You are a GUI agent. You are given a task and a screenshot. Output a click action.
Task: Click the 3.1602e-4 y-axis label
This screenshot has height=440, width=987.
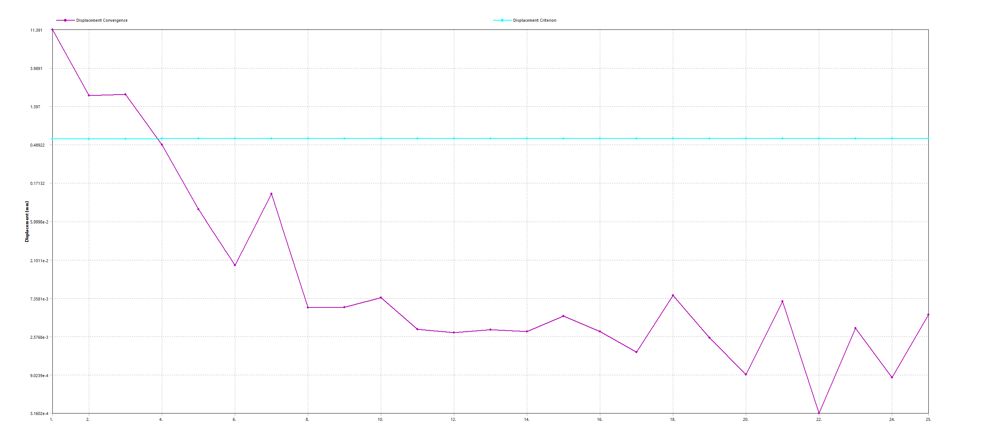[39, 413]
